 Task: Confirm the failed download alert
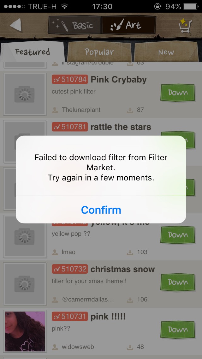coord(101,210)
